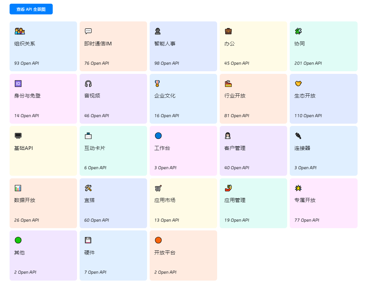Click the 14 Open API count
The width and height of the screenshot is (369, 288).
coord(27,116)
